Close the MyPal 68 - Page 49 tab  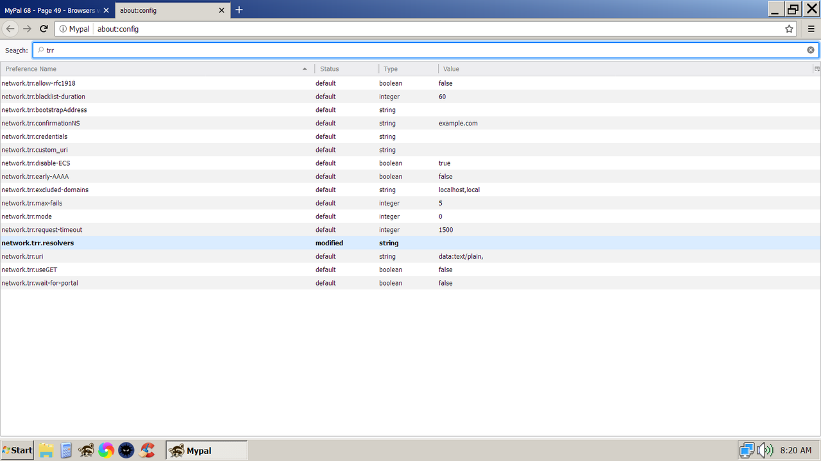pyautogui.click(x=106, y=10)
